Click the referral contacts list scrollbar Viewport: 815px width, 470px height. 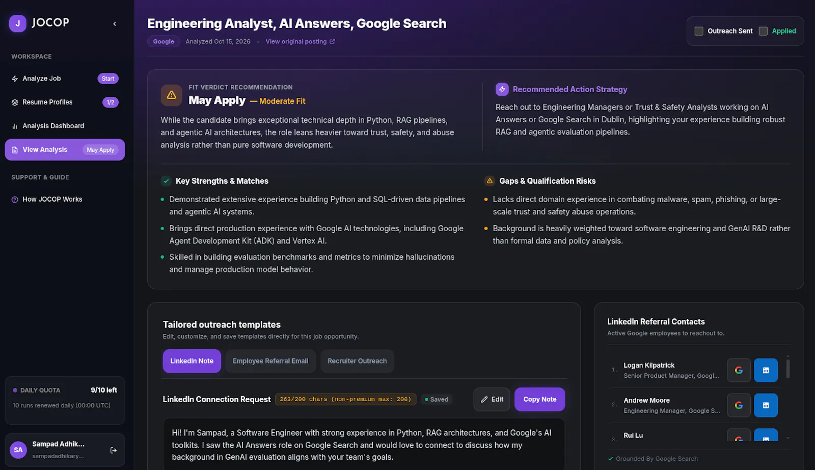click(x=788, y=369)
